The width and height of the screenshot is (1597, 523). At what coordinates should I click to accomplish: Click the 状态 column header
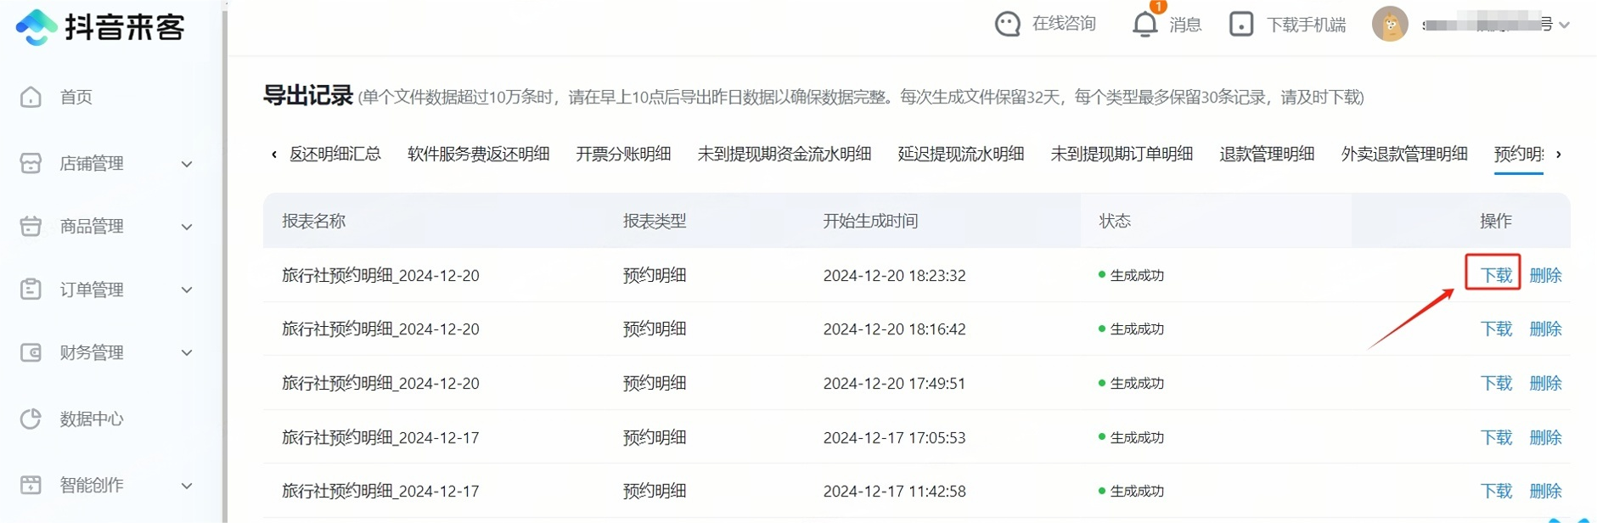[1115, 221]
